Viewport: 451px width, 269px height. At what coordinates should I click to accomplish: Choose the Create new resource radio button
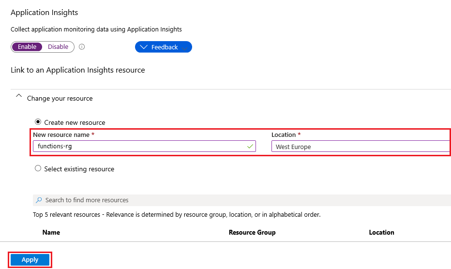(38, 122)
